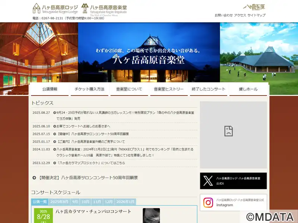Click the 2025.08.27 topic date
This screenshot has height=223, width=298.
pyautogui.click(x=41, y=113)
